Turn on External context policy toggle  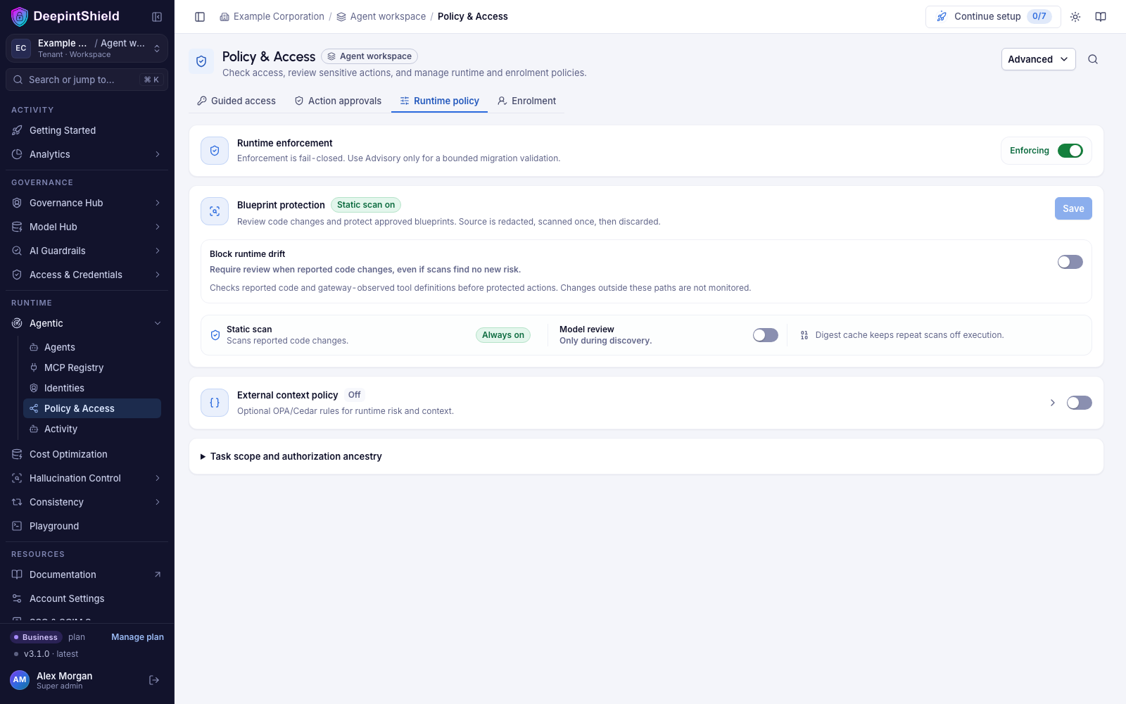pos(1080,403)
